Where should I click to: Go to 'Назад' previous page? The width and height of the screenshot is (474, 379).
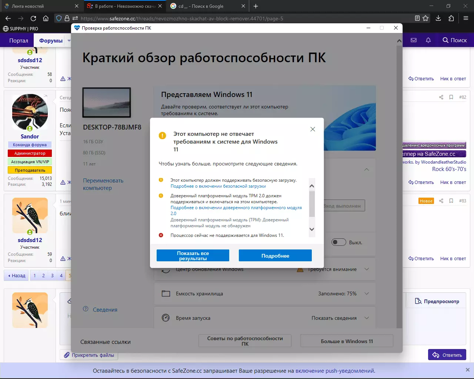coord(16,275)
